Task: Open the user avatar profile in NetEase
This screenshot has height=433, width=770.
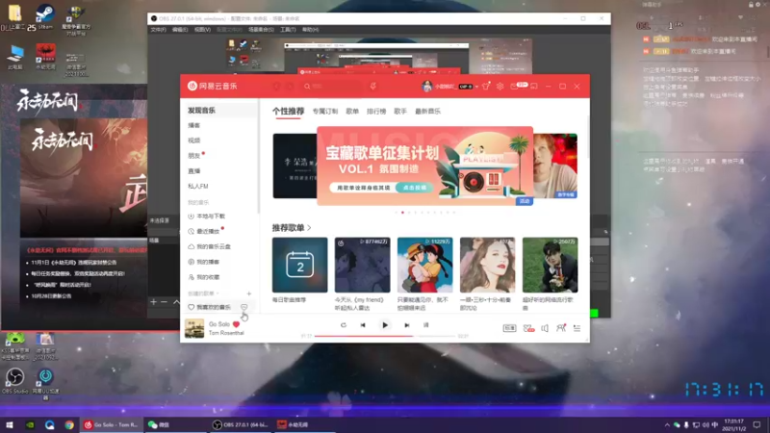Action: [x=426, y=87]
